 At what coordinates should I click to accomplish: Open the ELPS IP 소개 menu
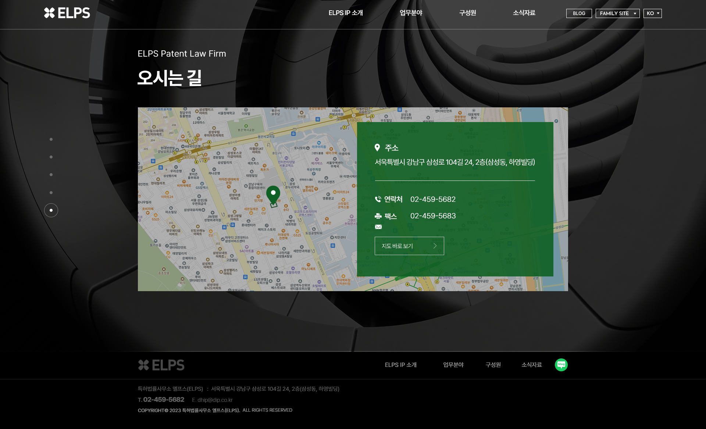(346, 13)
